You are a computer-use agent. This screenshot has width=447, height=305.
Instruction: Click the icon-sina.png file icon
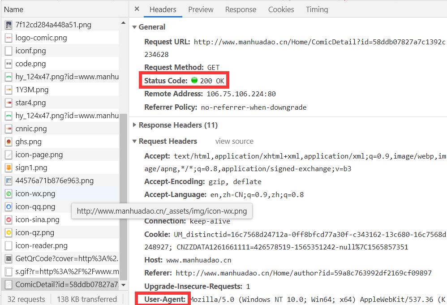9,219
